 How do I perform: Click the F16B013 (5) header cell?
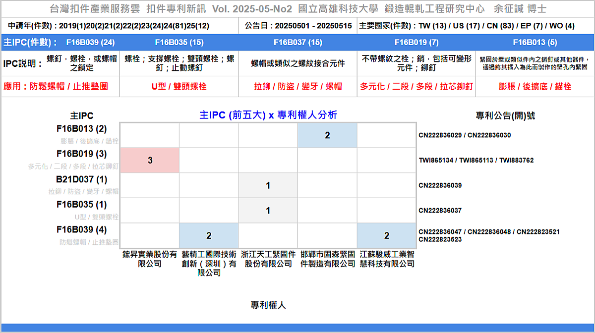[535, 43]
